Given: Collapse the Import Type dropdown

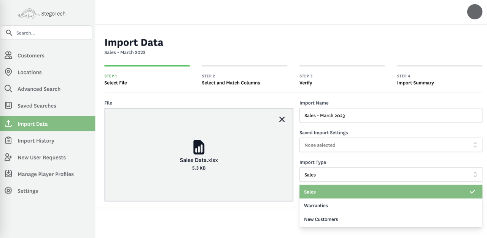Looking at the screenshot, I should coord(391,175).
